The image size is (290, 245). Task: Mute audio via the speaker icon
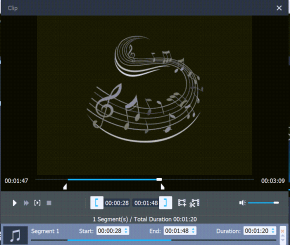pos(242,203)
